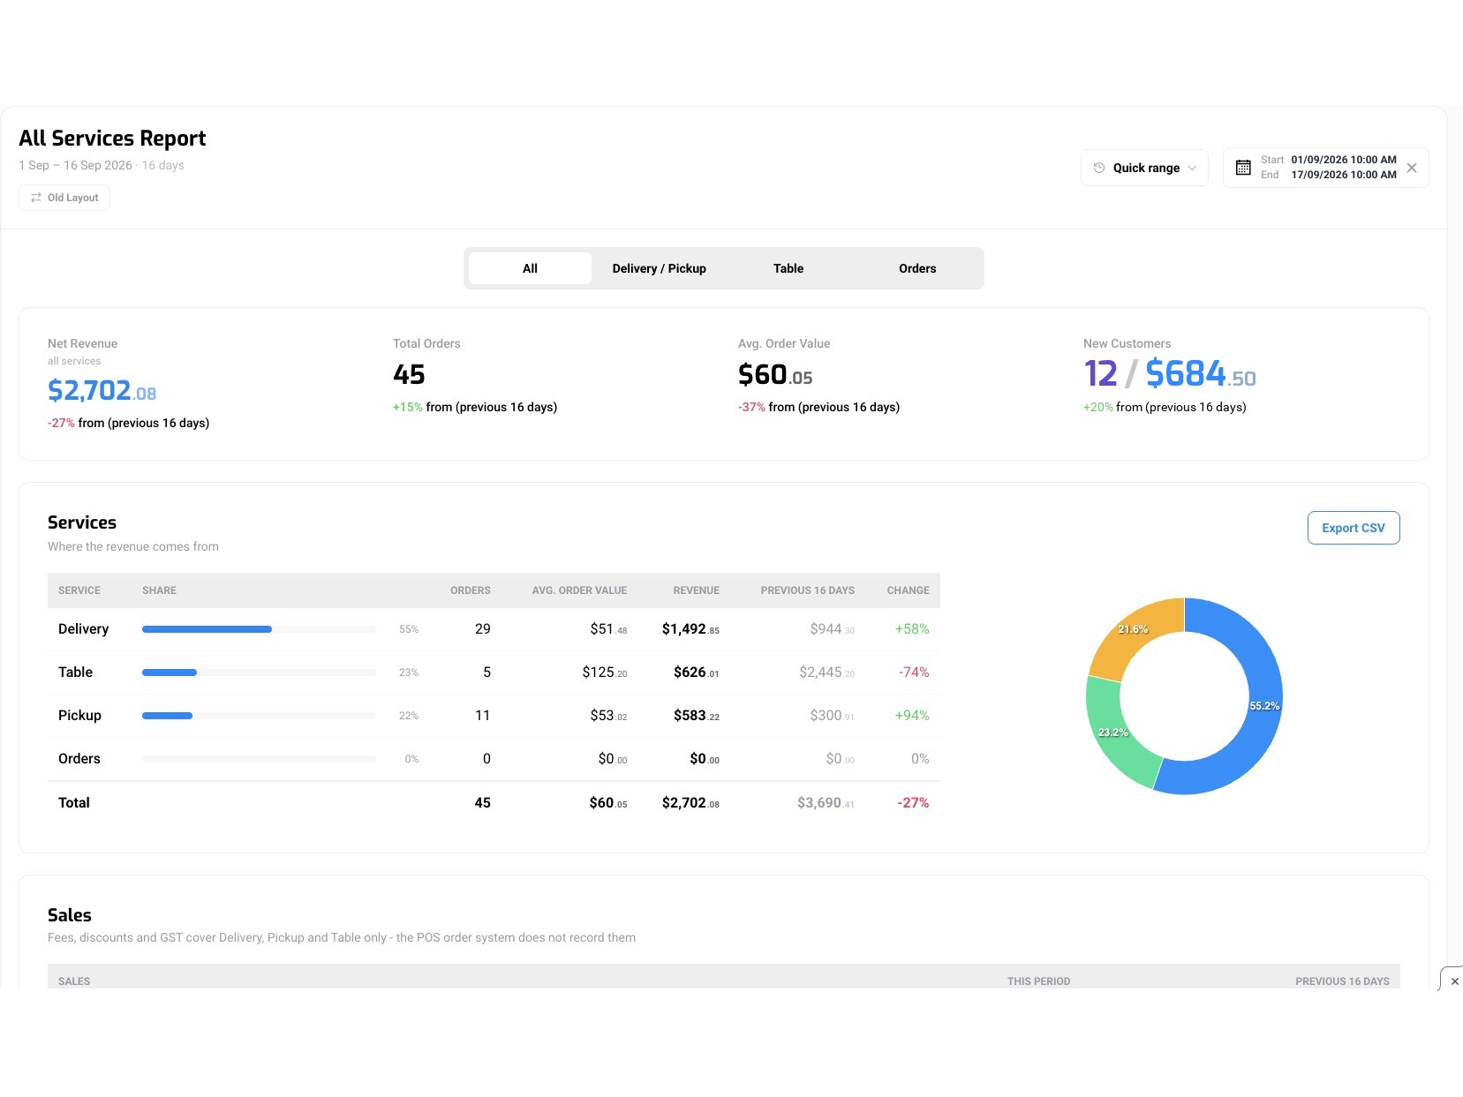Click the SHARE column header
Screen dimensions: 1463x1097
pos(159,590)
